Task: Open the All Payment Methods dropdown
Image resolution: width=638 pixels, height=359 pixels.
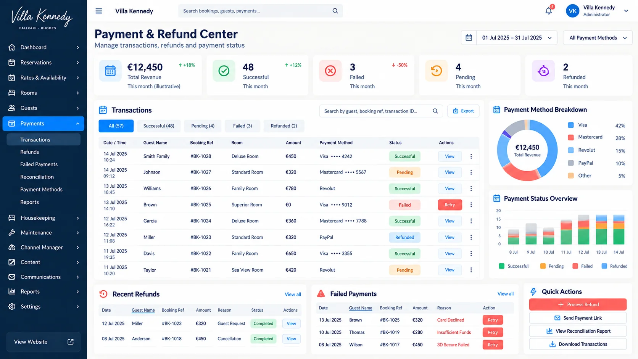Action: click(x=598, y=38)
